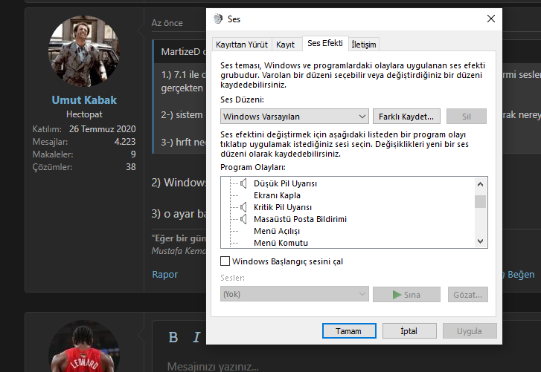Switch to the Kayıttan Yürüt tab
The height and width of the screenshot is (372, 541).
[242, 45]
